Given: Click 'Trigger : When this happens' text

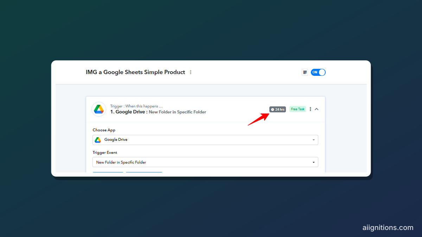Looking at the screenshot, I should pos(136,106).
